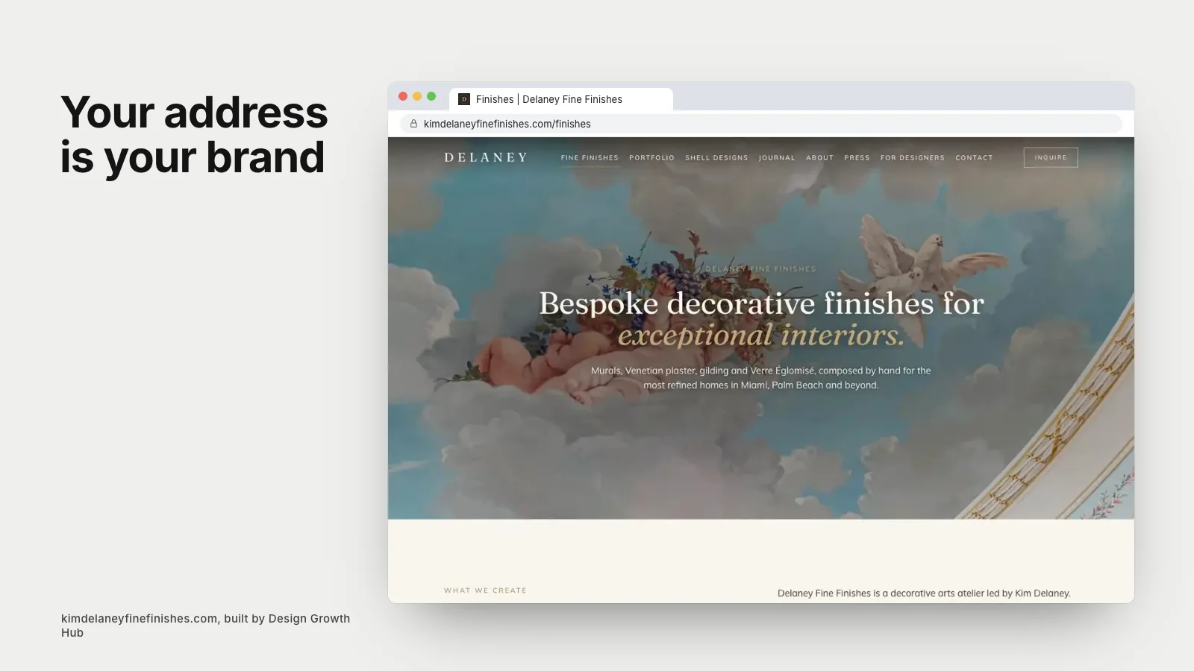The image size is (1194, 671).
Task: Click the green maximize window button
Action: [x=431, y=96]
